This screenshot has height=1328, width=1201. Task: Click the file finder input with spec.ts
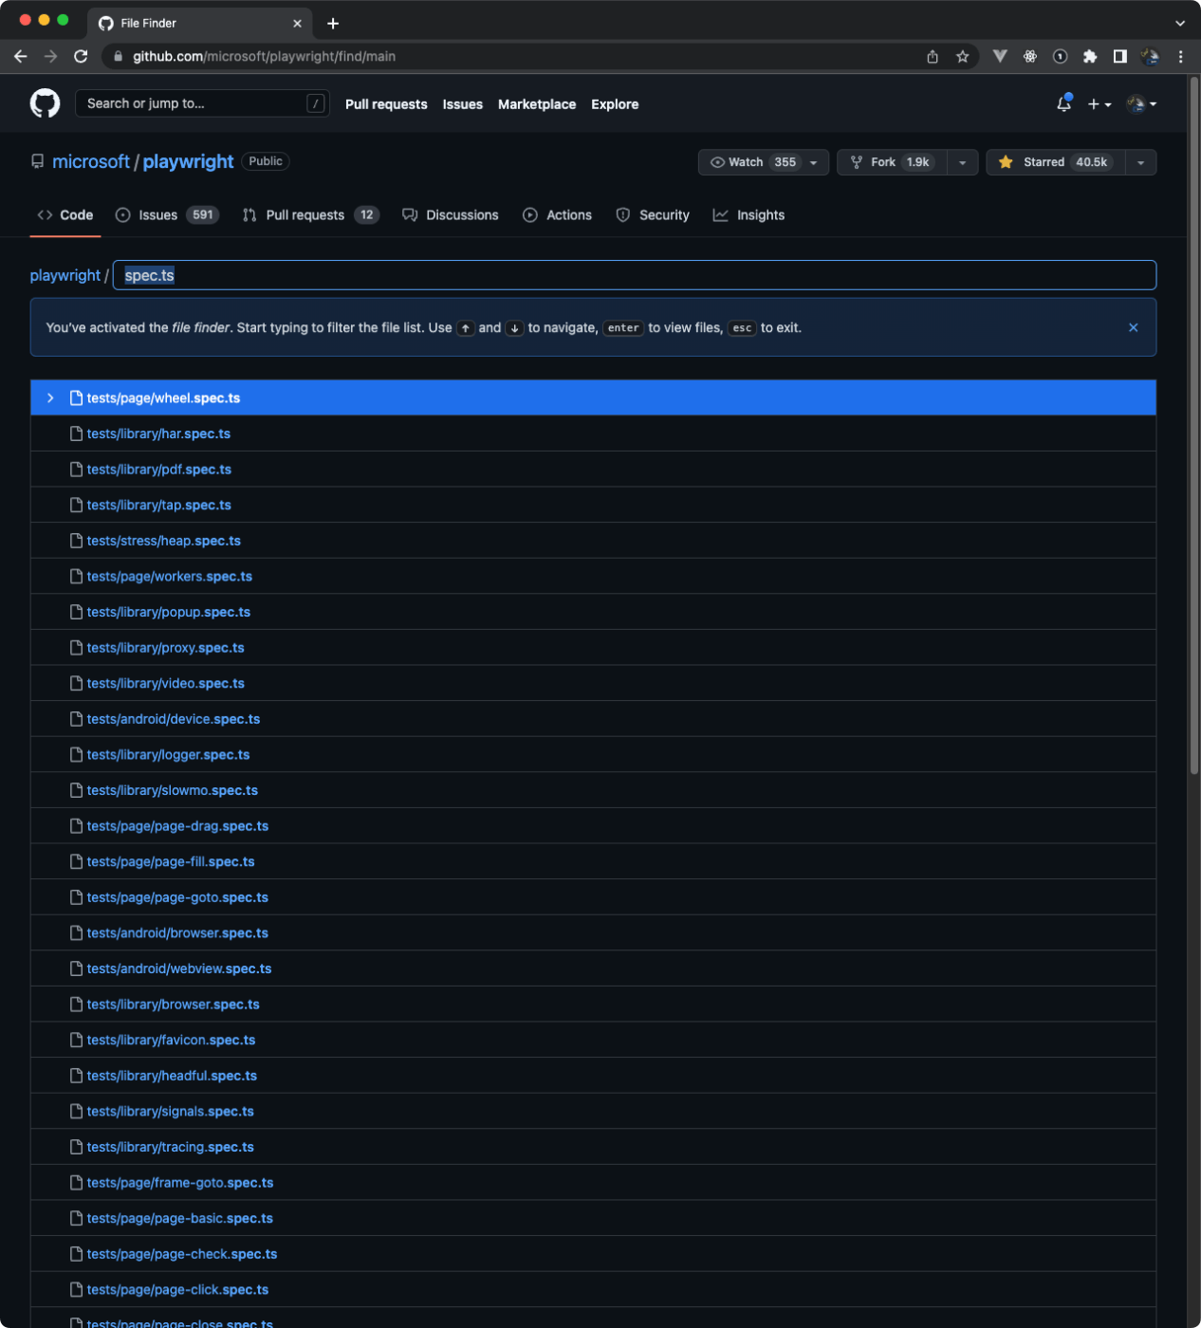point(635,275)
